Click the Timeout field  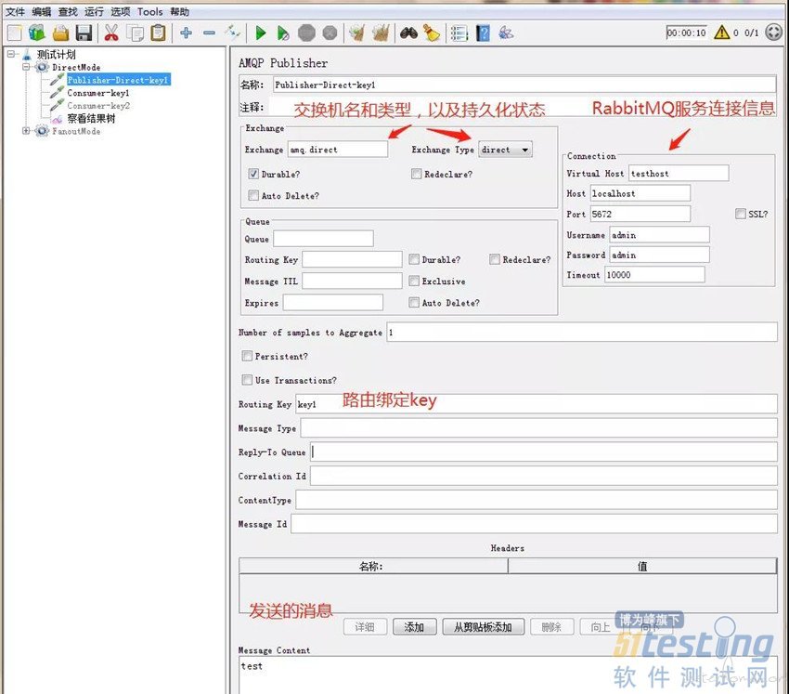654,275
